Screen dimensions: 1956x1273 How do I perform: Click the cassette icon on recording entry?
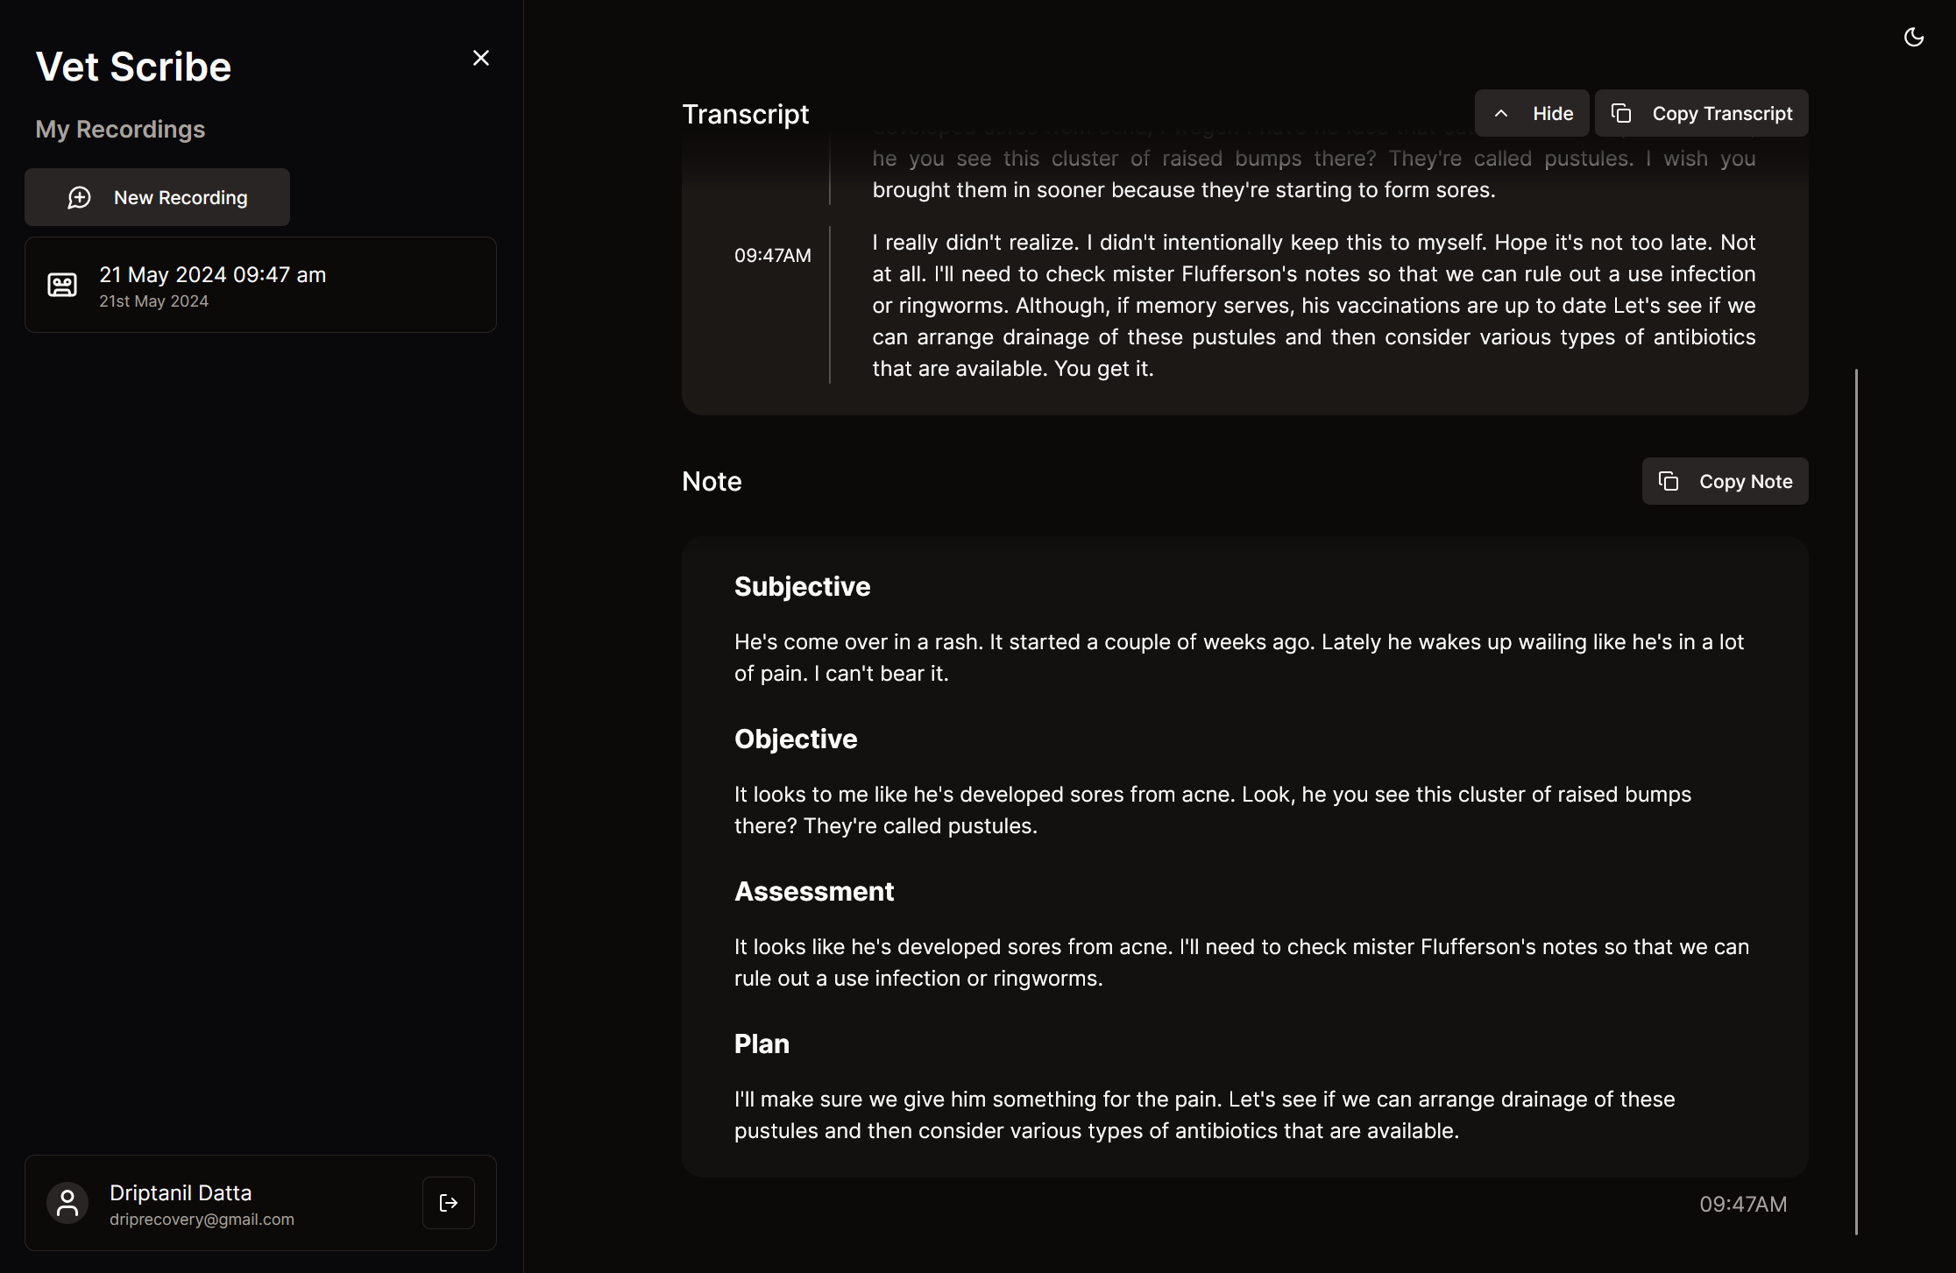[62, 285]
